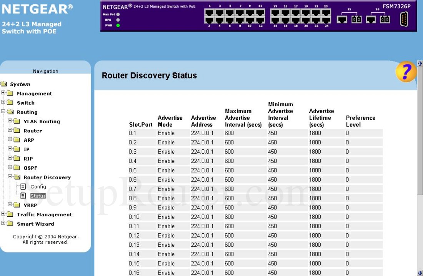Click the Router Discovery label
Screen dimensions: 423x276
click(47, 177)
